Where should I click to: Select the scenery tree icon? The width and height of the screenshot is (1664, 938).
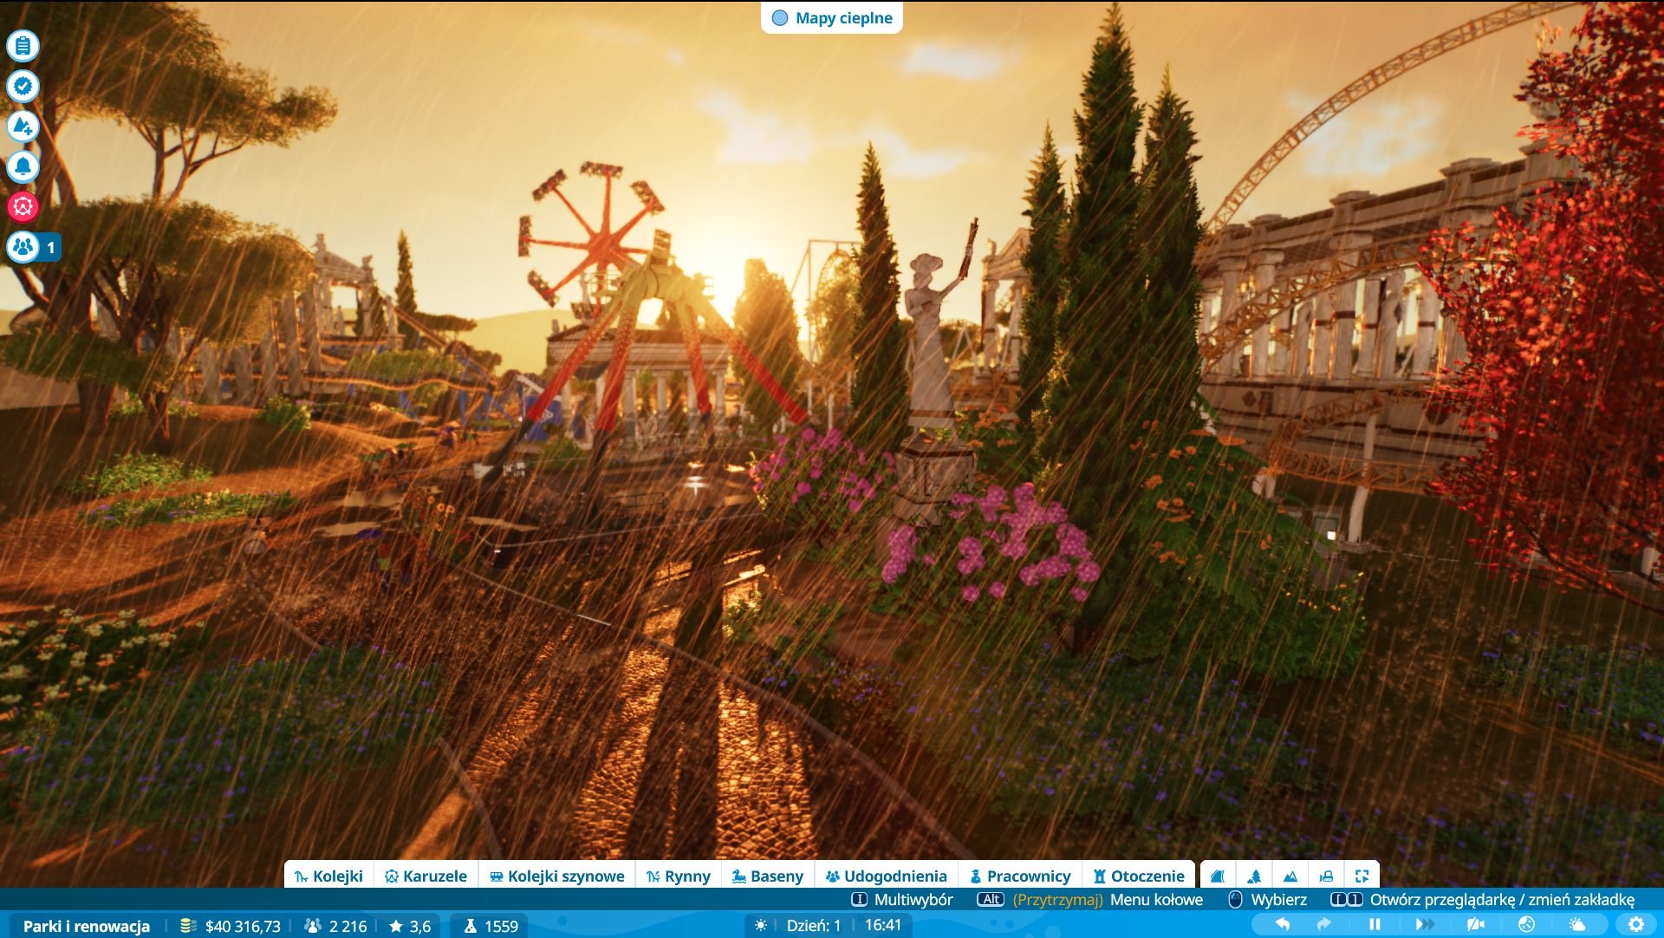(x=1254, y=876)
